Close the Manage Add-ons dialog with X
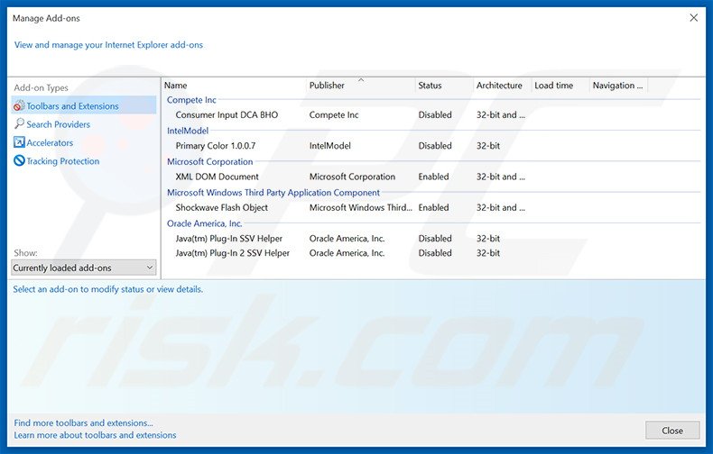The width and height of the screenshot is (713, 454). click(693, 18)
